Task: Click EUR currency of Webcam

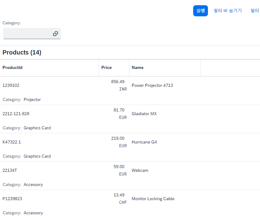Action: (x=123, y=174)
